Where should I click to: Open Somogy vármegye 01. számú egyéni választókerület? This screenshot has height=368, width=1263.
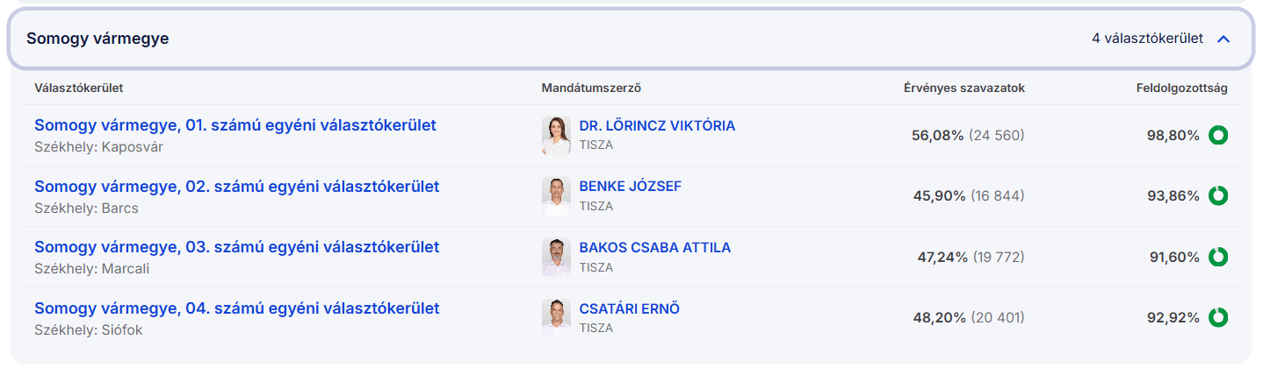click(x=235, y=125)
